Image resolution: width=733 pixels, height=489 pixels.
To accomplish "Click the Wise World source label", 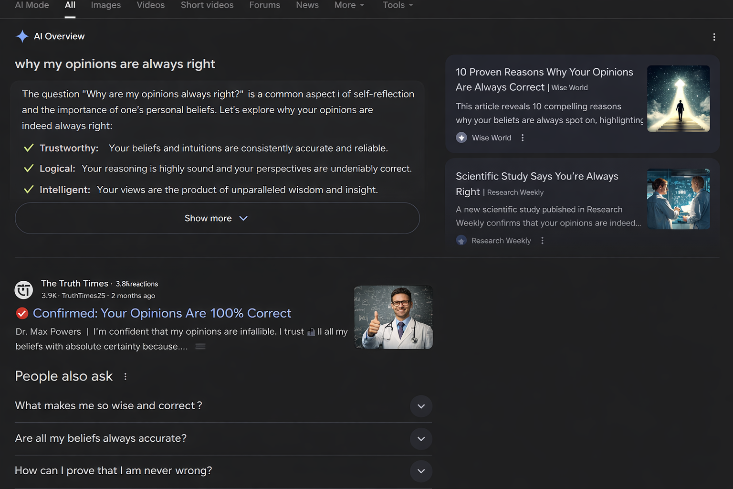I will pos(492,138).
